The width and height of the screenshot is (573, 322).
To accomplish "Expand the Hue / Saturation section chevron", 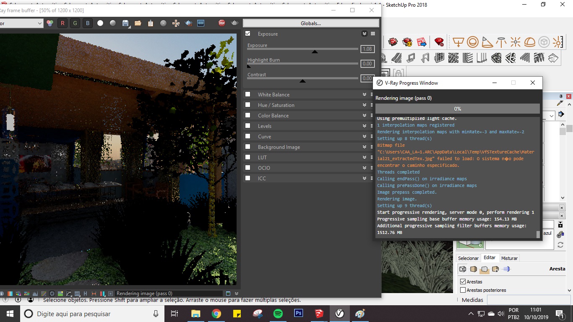I will (x=365, y=105).
